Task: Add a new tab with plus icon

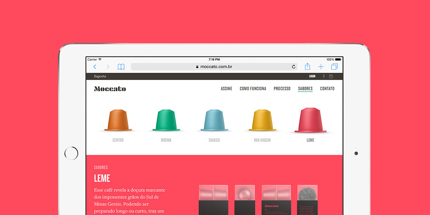Action: pyautogui.click(x=321, y=67)
